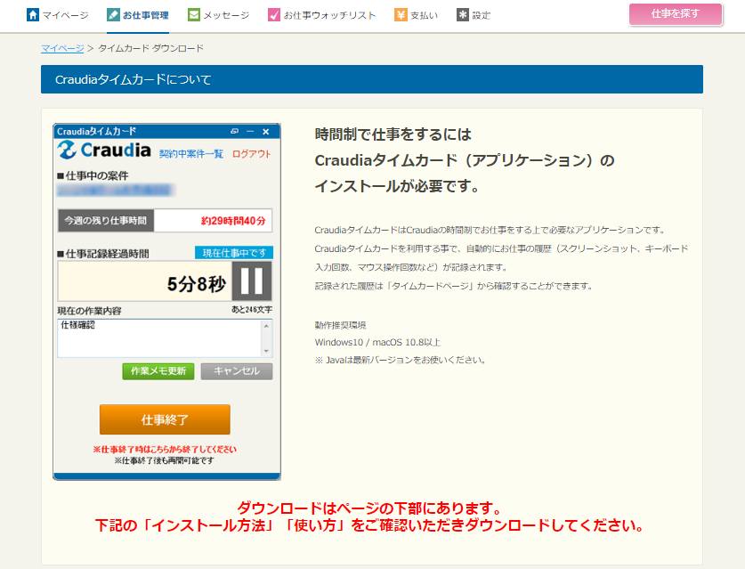Click the 設定 asterisk icon

(x=462, y=15)
